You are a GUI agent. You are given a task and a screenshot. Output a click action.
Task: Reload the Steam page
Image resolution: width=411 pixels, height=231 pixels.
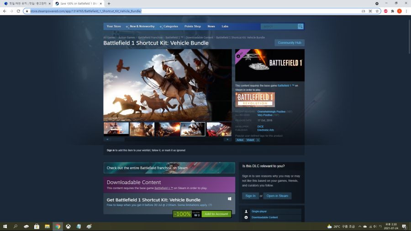click(x=18, y=11)
